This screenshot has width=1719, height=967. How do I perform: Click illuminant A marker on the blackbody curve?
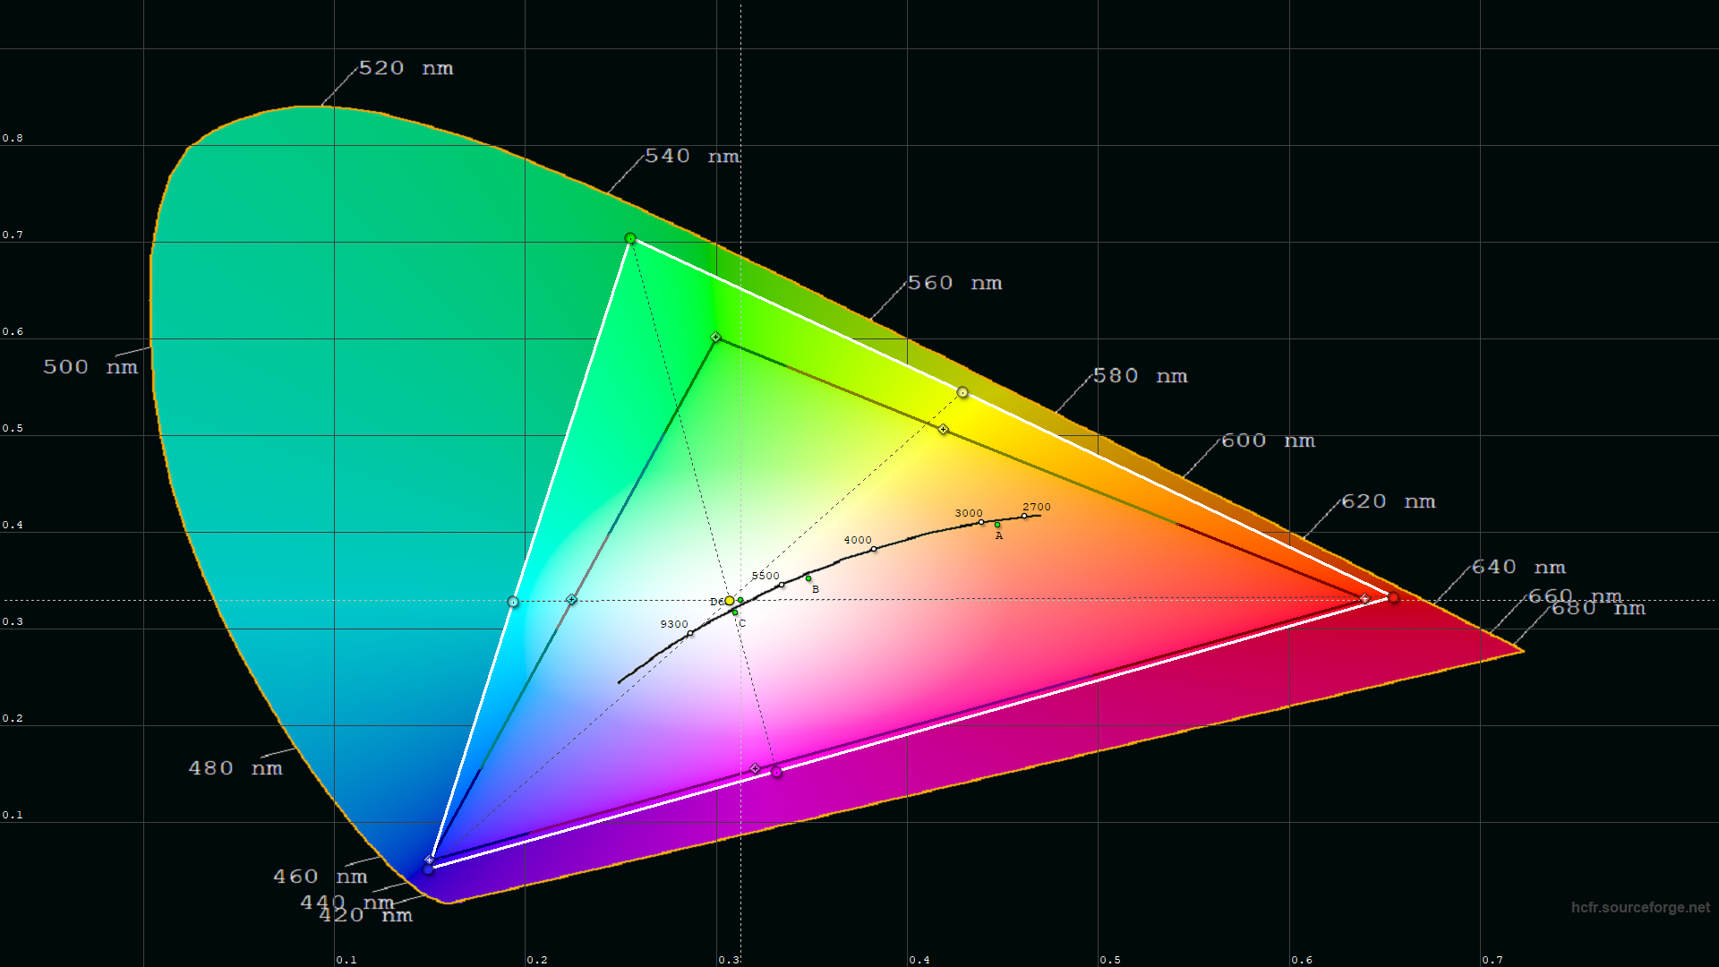996,524
